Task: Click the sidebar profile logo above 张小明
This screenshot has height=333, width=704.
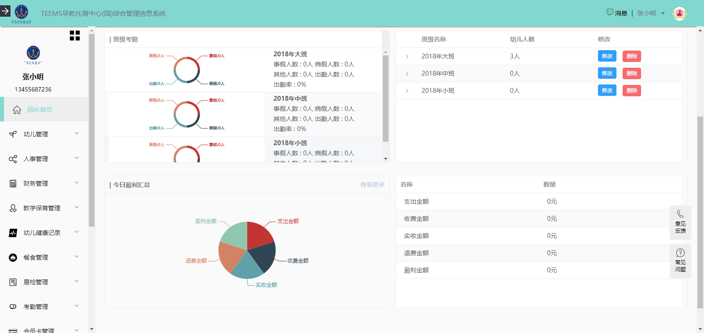Action: [x=33, y=55]
